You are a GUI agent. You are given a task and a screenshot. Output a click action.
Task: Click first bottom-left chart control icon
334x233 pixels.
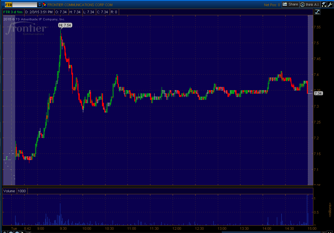(5, 232)
